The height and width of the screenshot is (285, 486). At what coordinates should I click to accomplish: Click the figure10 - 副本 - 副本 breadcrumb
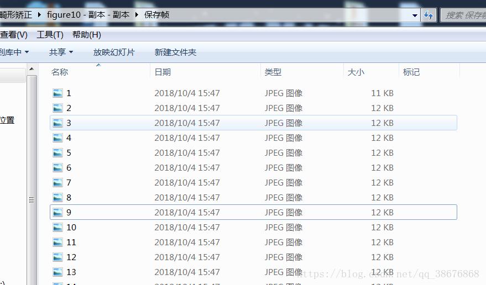(88, 14)
